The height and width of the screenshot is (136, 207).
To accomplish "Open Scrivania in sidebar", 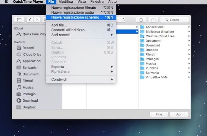I will pyautogui.click(x=26, y=67).
